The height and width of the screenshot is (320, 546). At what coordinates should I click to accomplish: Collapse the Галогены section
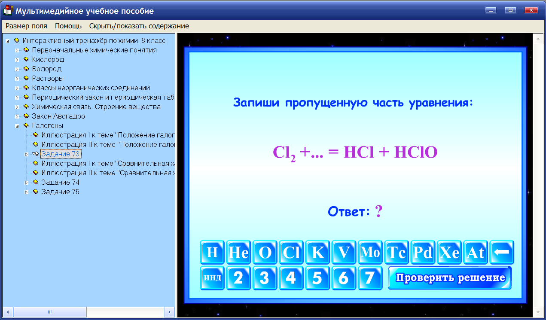tap(17, 125)
